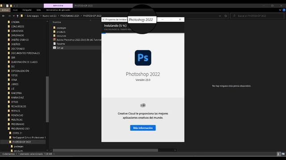
Task: Click the Más información button
Action: click(143, 128)
